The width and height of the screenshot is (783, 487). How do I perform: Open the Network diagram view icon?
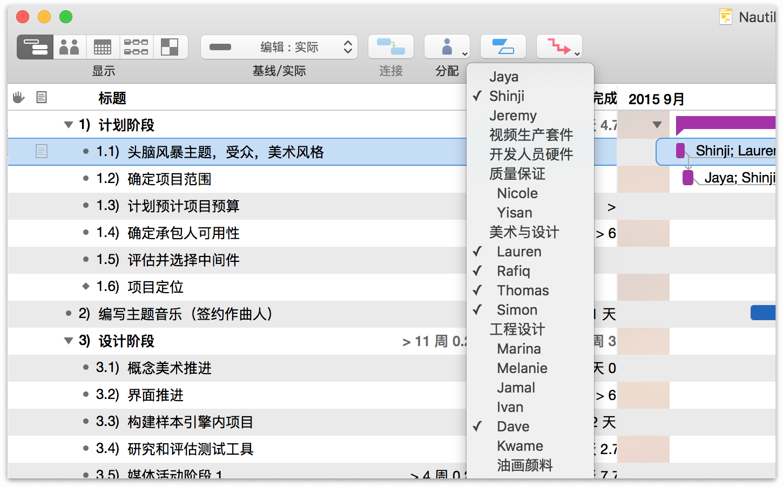pyautogui.click(x=136, y=47)
